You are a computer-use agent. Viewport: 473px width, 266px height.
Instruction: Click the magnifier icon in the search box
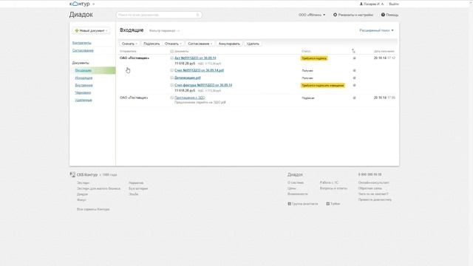point(198,15)
